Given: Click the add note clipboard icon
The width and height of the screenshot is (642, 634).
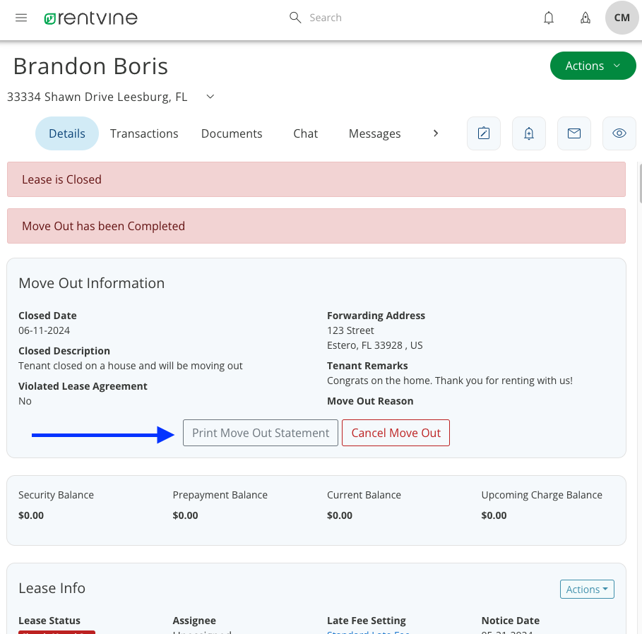Looking at the screenshot, I should 484,133.
